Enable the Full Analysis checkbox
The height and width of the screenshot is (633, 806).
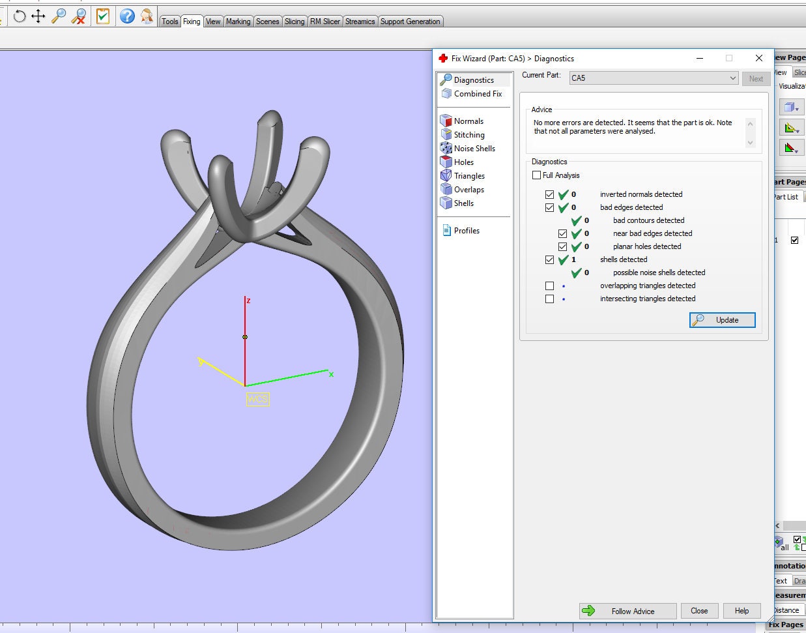[x=536, y=175]
